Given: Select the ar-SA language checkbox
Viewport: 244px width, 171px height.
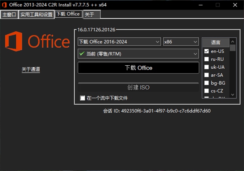Looking at the screenshot, I should tap(207, 75).
